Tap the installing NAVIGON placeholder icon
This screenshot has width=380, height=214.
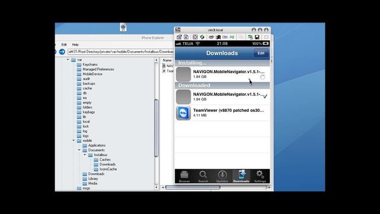click(x=183, y=74)
